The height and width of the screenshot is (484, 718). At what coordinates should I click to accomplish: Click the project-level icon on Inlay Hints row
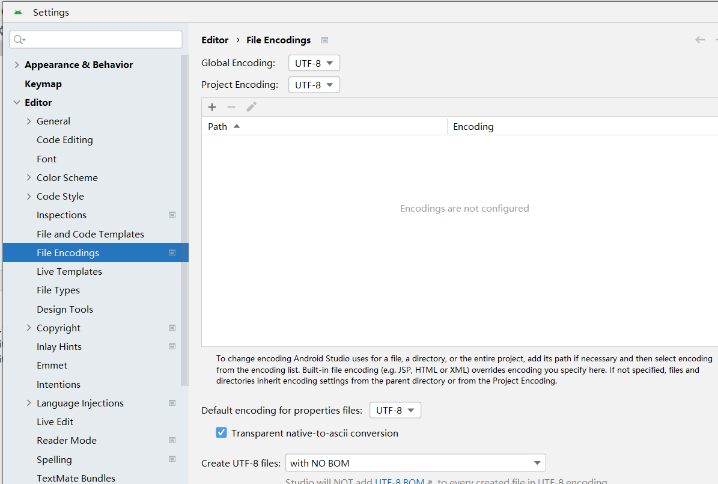click(172, 346)
